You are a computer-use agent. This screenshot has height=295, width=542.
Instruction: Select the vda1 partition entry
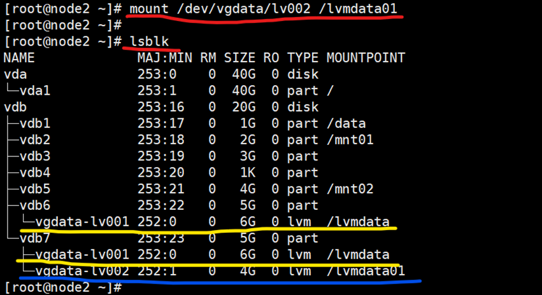(34, 91)
